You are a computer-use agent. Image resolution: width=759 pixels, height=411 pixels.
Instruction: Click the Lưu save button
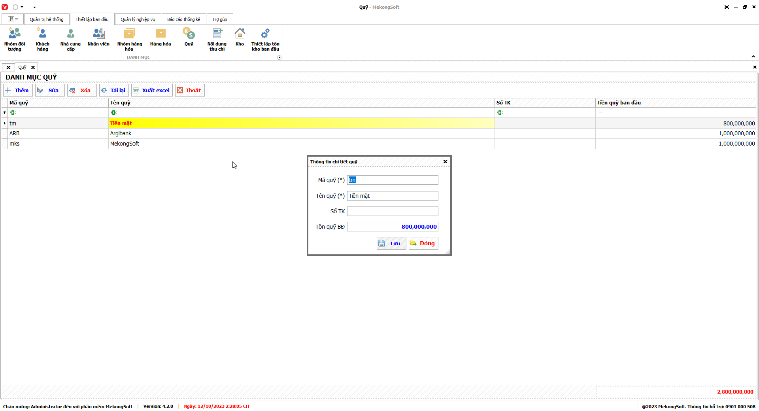(x=391, y=243)
